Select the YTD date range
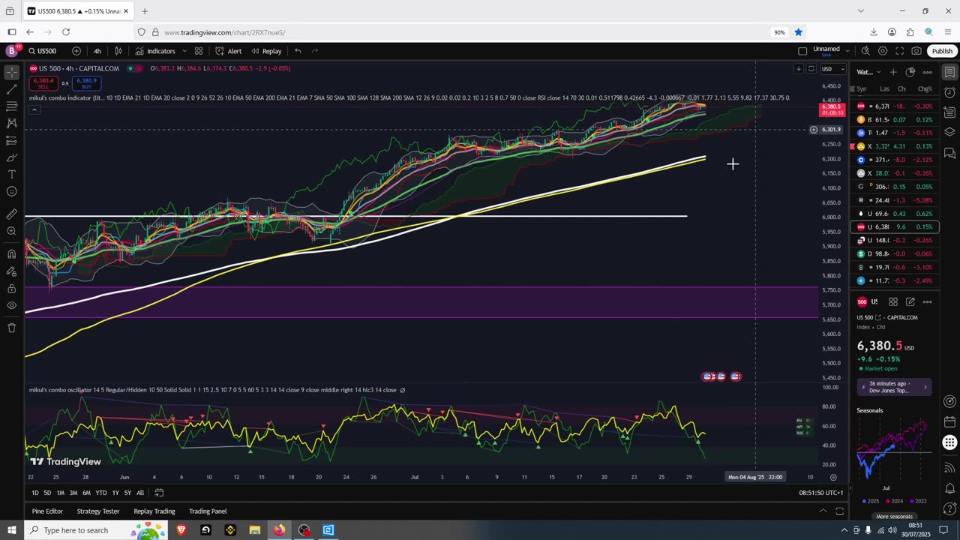This screenshot has width=960, height=540. click(x=100, y=493)
